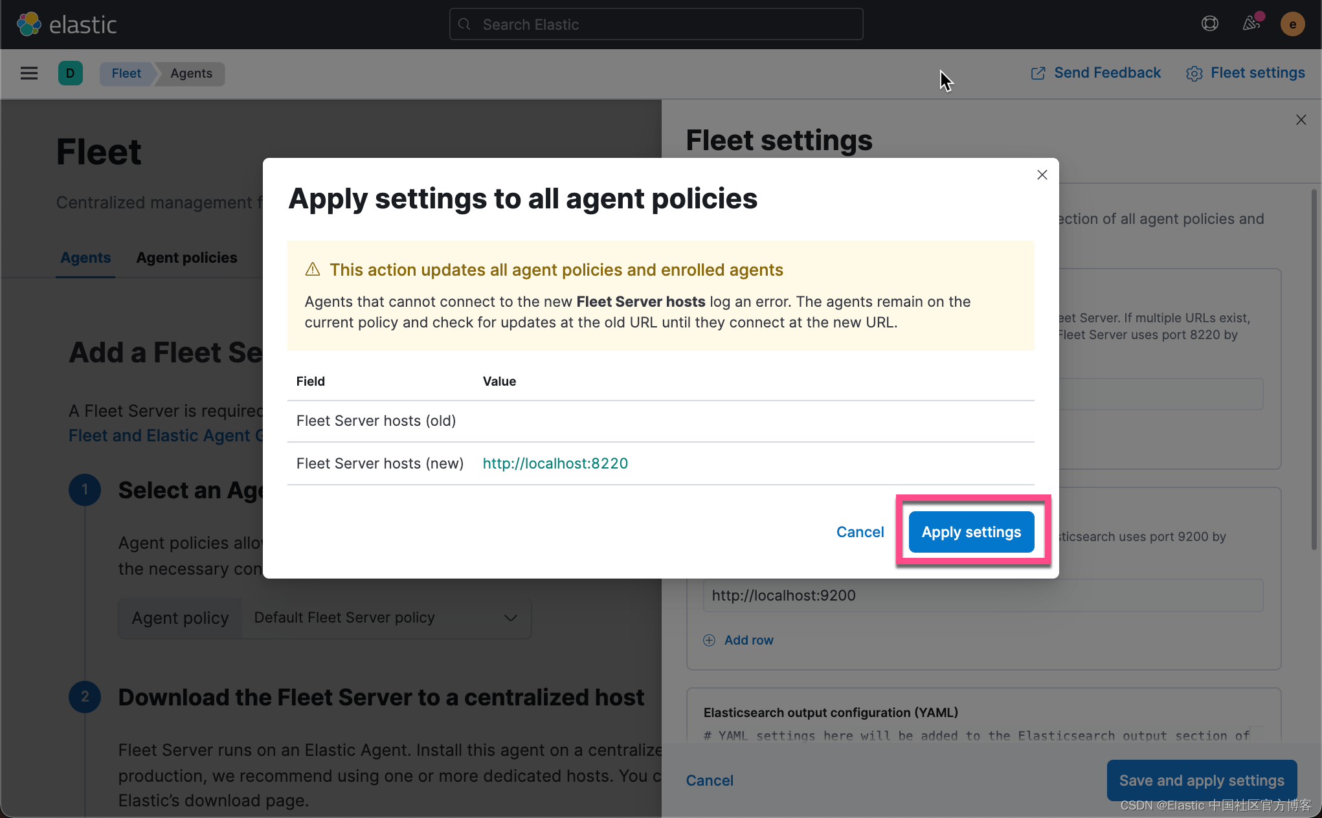1322x818 pixels.
Task: Click the Add row plus icon
Action: (x=710, y=640)
